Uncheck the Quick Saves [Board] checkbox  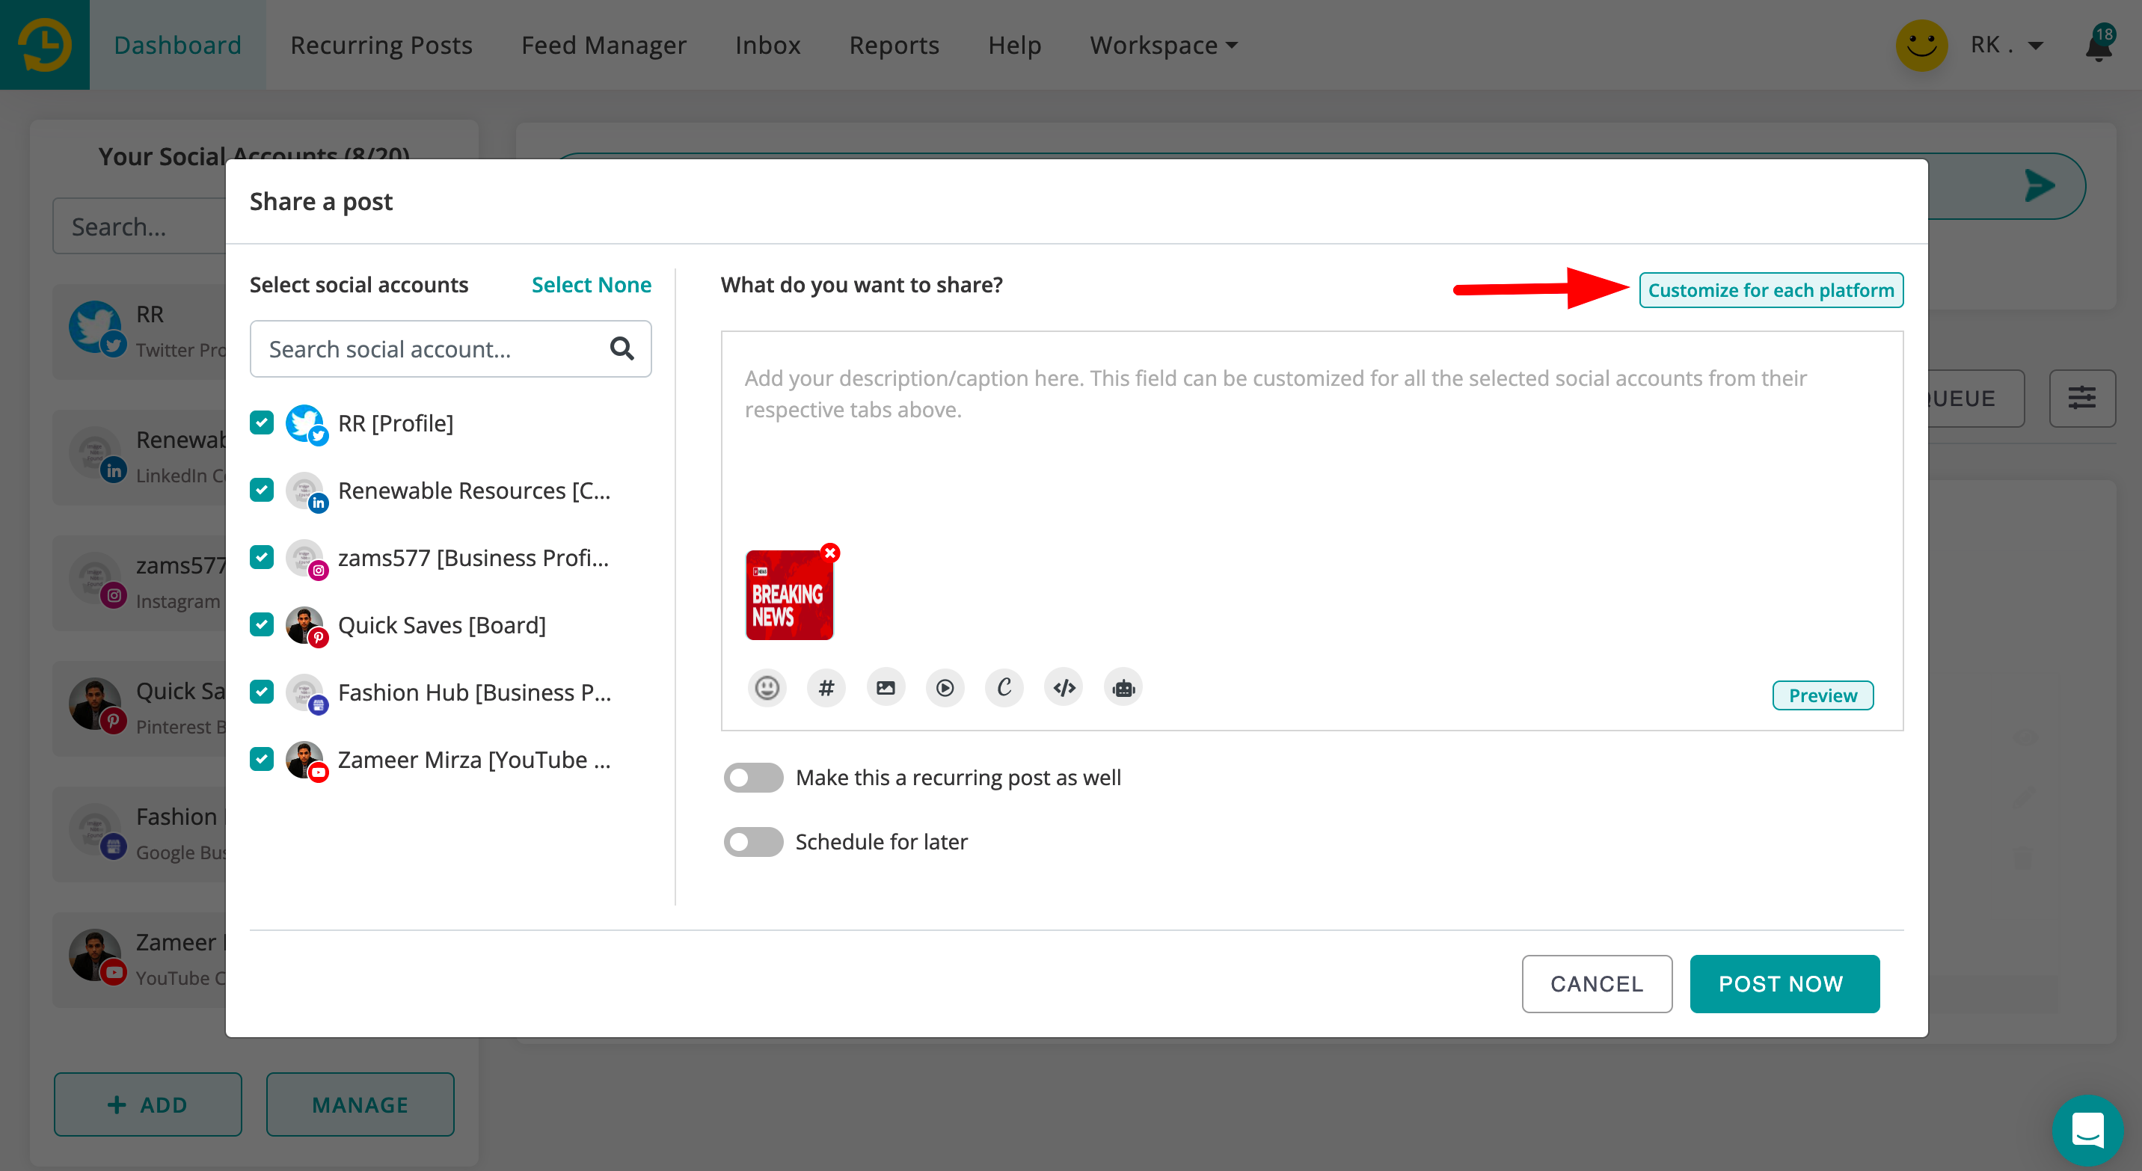[x=262, y=625]
